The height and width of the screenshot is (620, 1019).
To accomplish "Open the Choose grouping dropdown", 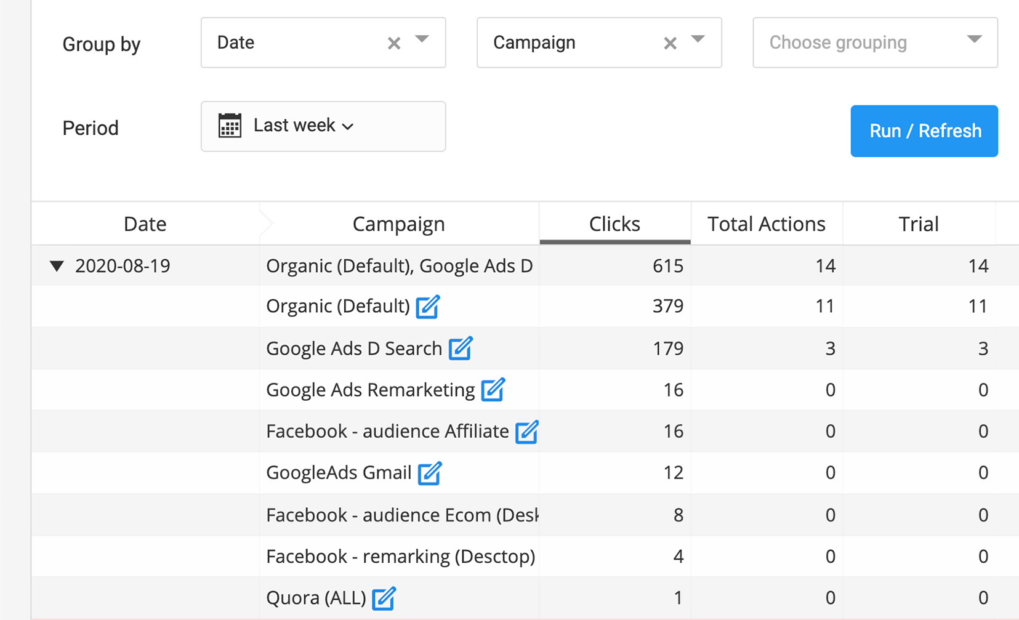I will click(874, 42).
